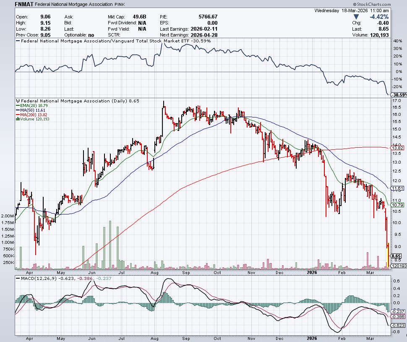Click the yellow latest volume bar
This screenshot has height=342, width=407.
(388, 264)
